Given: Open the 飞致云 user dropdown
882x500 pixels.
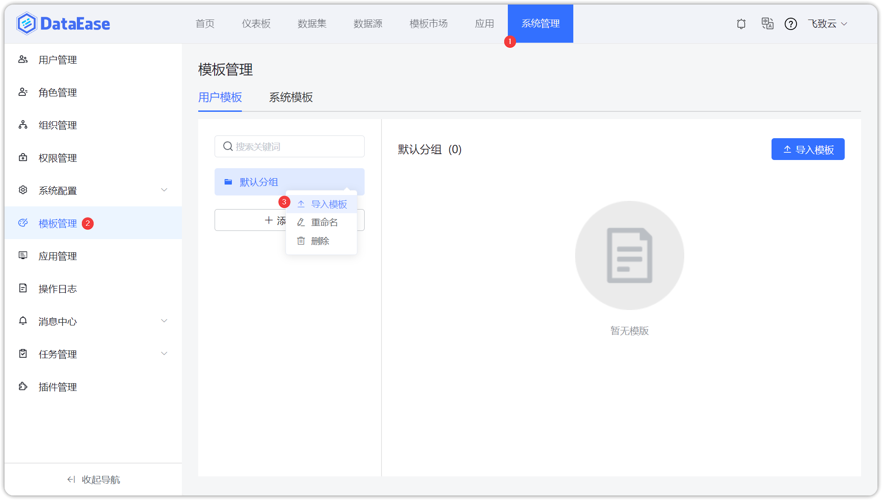Looking at the screenshot, I should click(x=827, y=24).
